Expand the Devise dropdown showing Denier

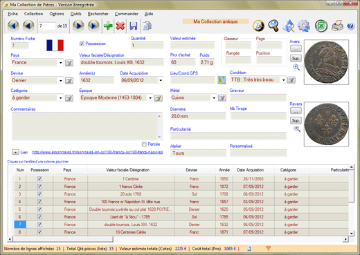[x=60, y=81]
